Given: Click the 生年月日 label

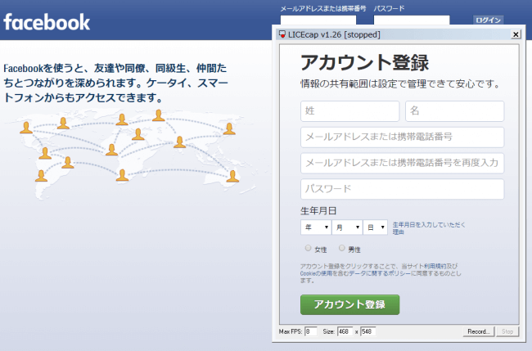Looking at the screenshot, I should click(318, 211).
